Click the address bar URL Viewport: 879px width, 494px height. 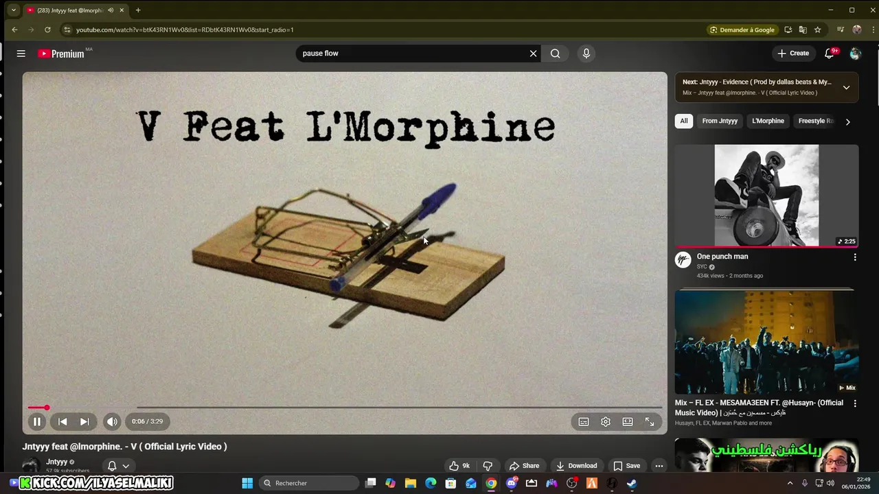point(185,30)
